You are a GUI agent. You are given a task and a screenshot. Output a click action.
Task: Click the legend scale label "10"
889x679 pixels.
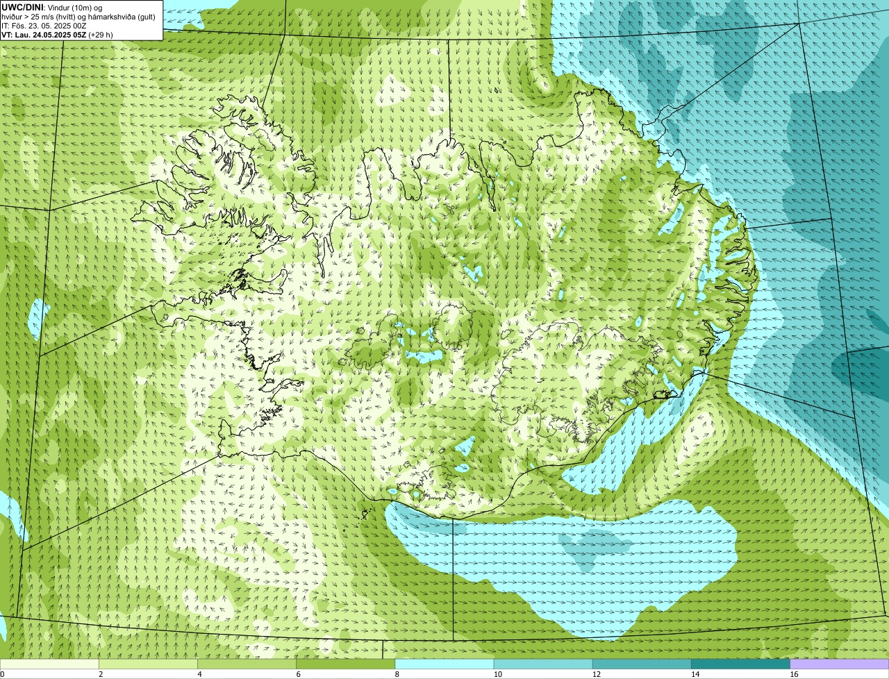point(497,674)
